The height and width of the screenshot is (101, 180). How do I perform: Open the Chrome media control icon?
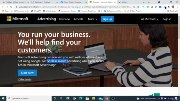pyautogui.click(x=159, y=2)
